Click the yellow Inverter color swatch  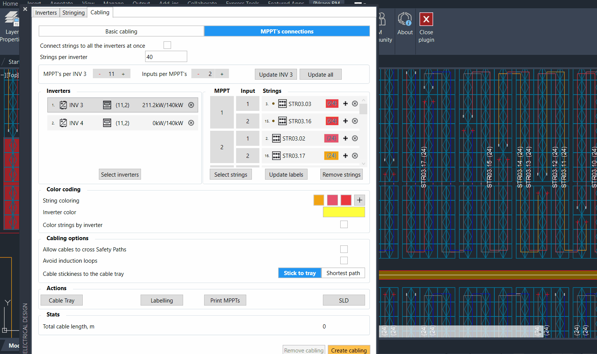(344, 212)
